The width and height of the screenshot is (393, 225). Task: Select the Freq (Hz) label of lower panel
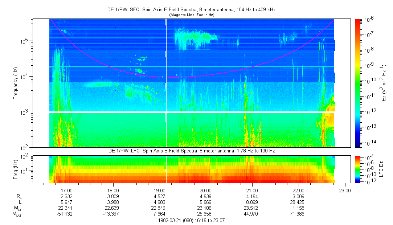(16, 169)
